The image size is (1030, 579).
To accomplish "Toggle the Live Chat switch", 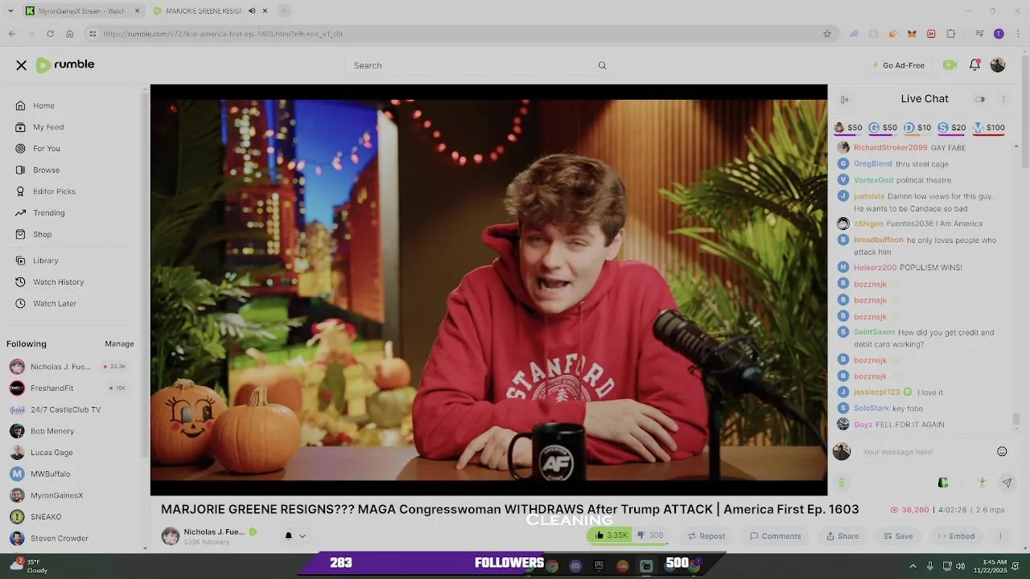I will [980, 100].
